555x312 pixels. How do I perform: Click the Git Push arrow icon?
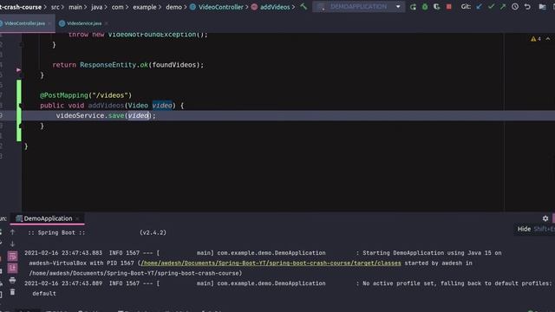pos(503,7)
